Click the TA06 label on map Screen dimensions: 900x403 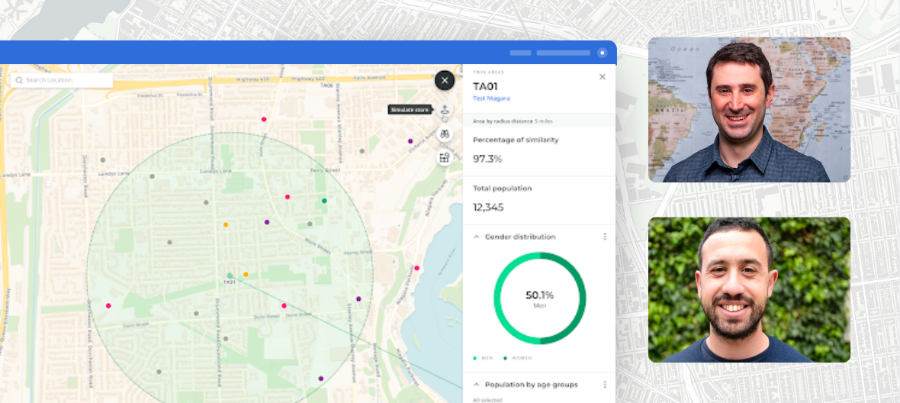click(326, 85)
